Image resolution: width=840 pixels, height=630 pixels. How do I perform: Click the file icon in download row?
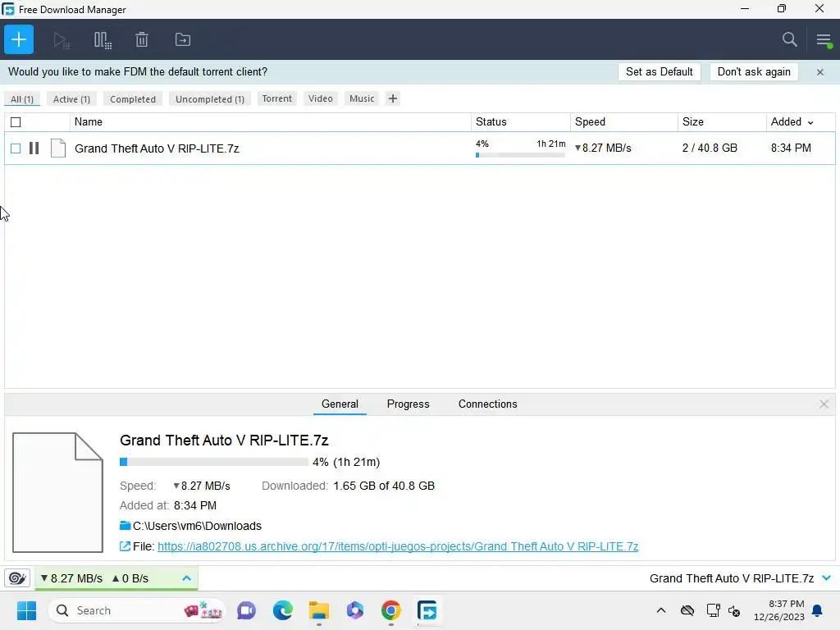58,148
